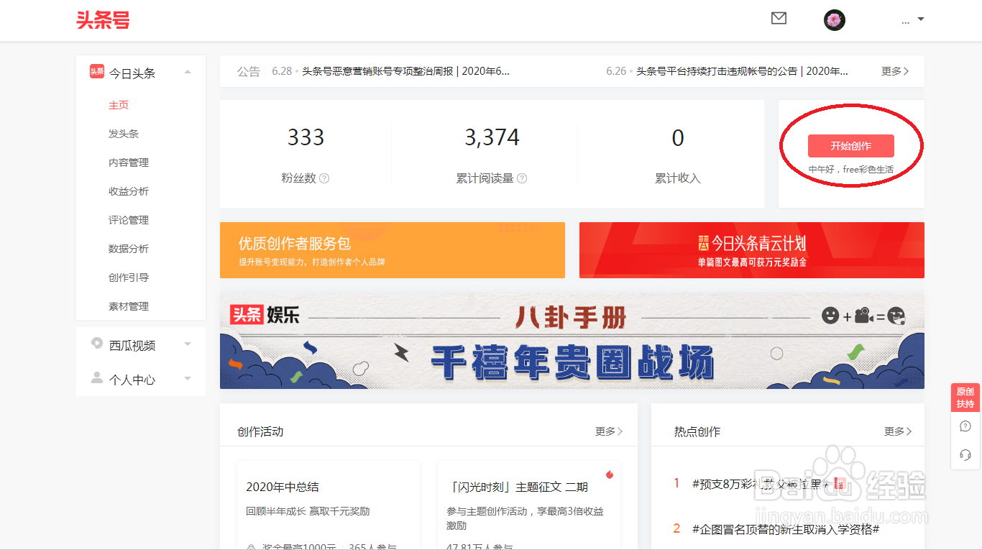Open the message envelope icon

[779, 18]
